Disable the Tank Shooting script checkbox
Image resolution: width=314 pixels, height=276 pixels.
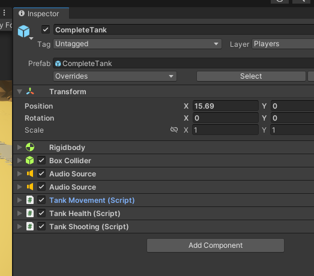coord(41,227)
